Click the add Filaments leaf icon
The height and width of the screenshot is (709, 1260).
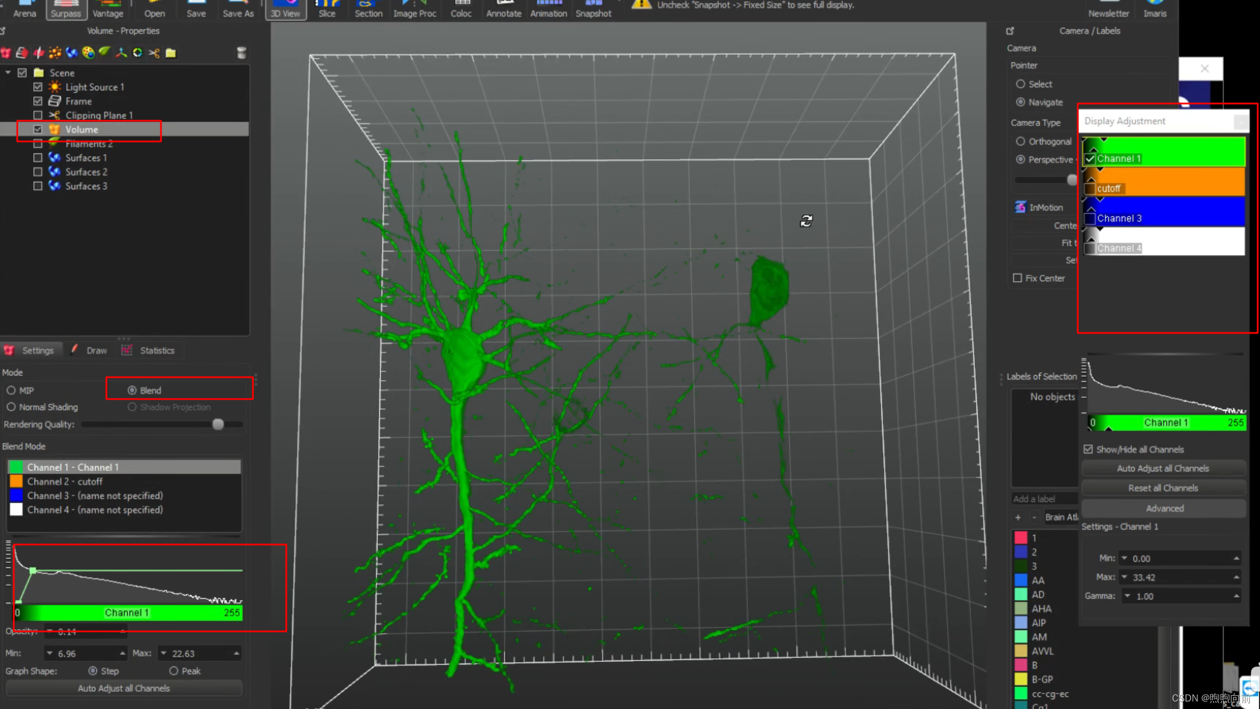pyautogui.click(x=105, y=52)
